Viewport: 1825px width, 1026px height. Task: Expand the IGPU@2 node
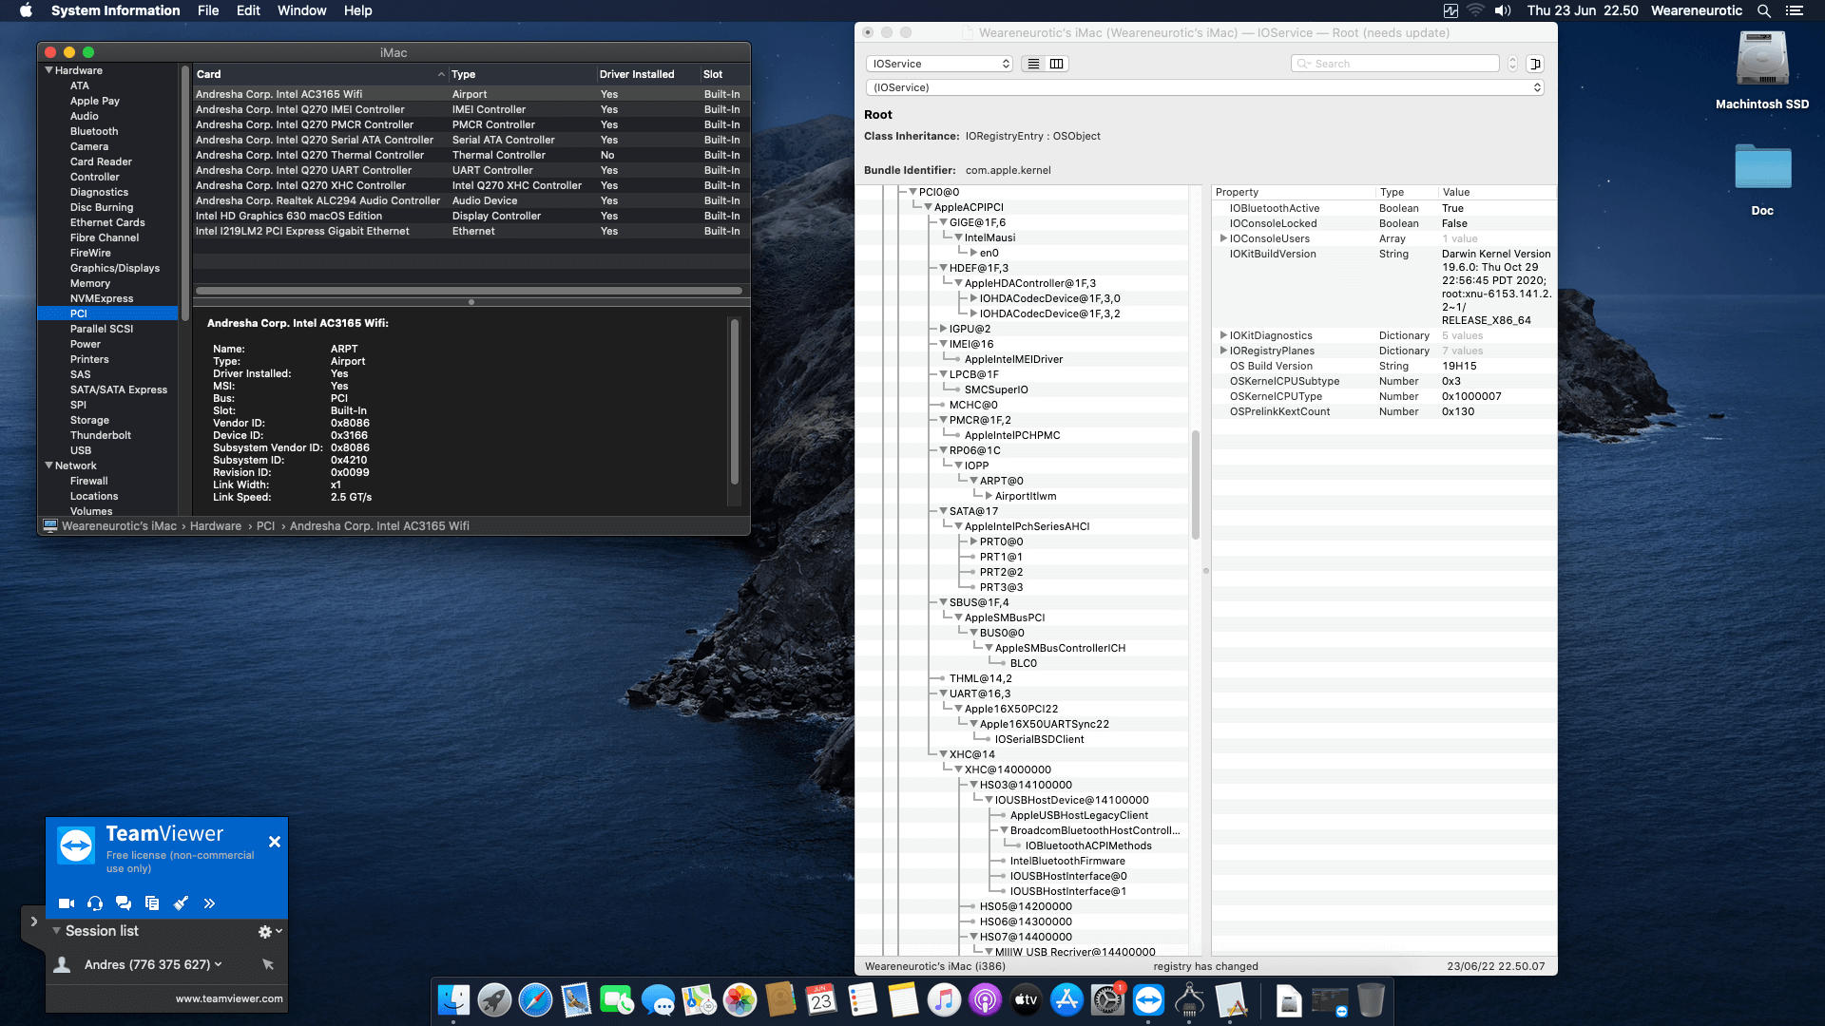click(943, 329)
